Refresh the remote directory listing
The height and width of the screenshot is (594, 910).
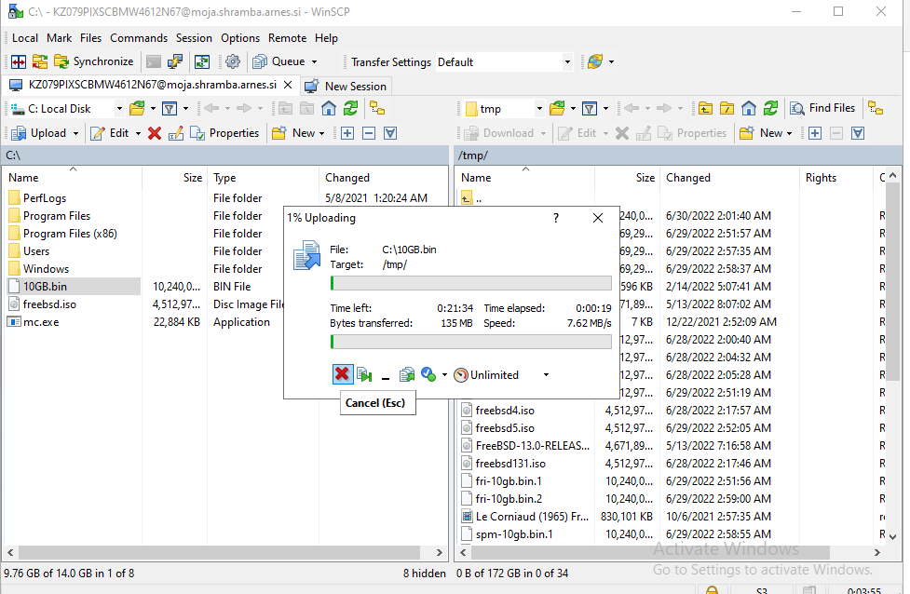coord(772,107)
